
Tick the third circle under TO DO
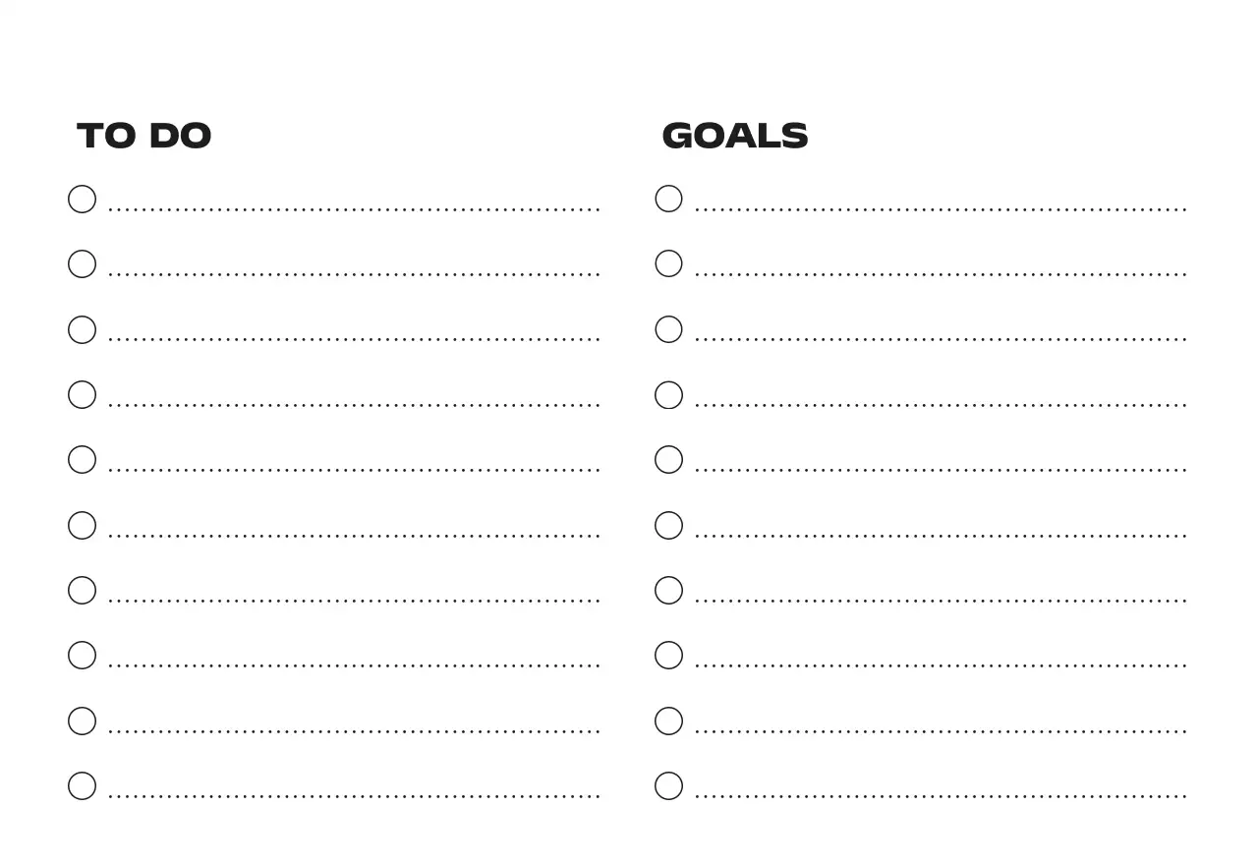click(82, 329)
